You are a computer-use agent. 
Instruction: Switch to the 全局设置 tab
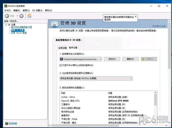tap(62, 48)
